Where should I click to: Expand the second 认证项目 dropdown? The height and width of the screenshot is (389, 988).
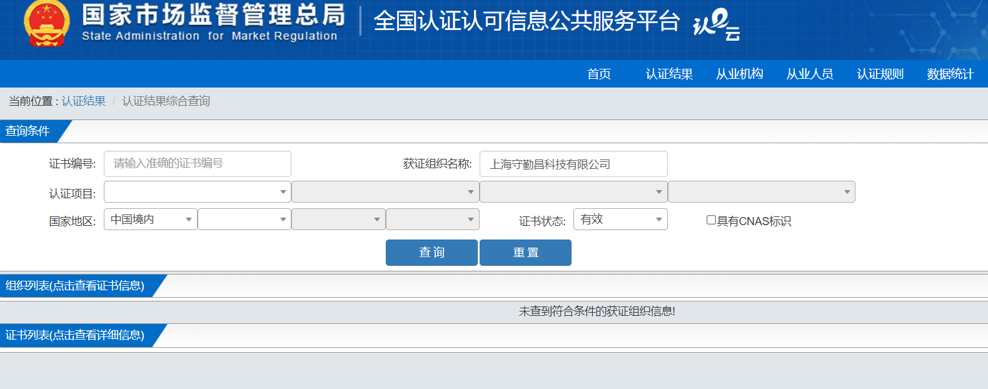[385, 192]
